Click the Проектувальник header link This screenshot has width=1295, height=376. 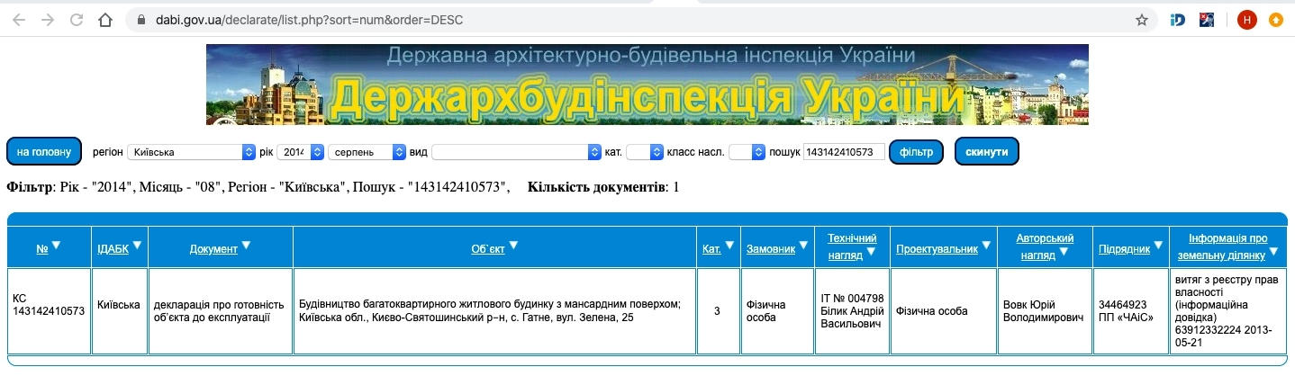coord(937,248)
